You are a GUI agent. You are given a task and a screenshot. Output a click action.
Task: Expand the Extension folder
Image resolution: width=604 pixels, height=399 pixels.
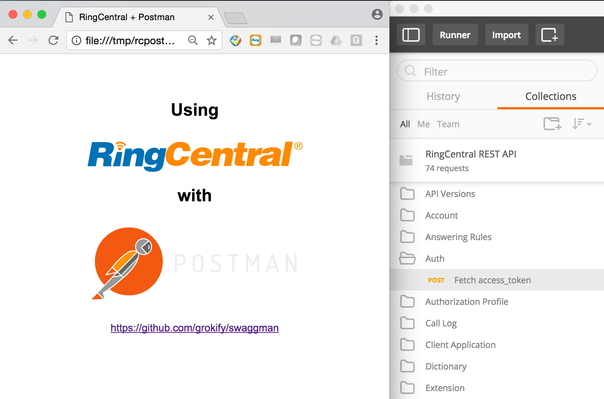pyautogui.click(x=497, y=388)
